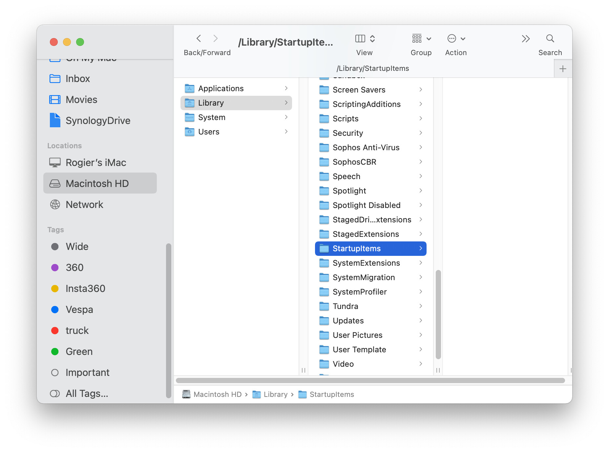Click the horizontal scrollbar at bottom
The height and width of the screenshot is (452, 609).
pyautogui.click(x=370, y=380)
